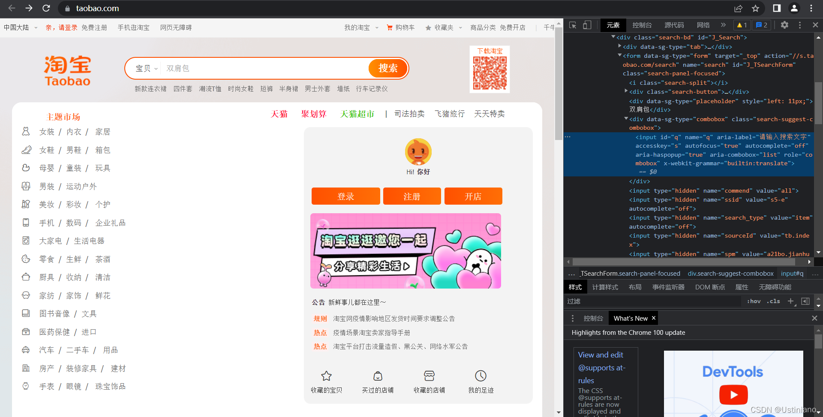
Task: Open 买过的店铺 bag icon
Action: 378,376
